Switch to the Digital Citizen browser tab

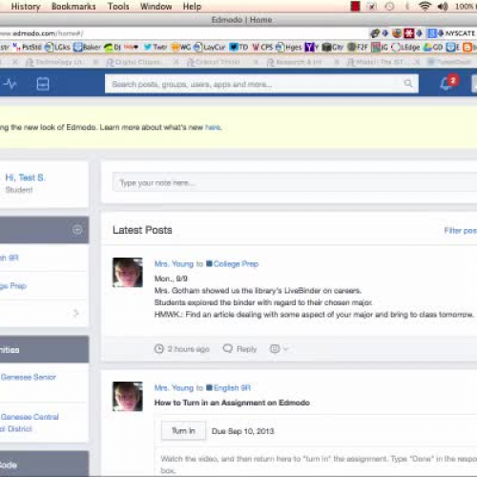[134, 62]
